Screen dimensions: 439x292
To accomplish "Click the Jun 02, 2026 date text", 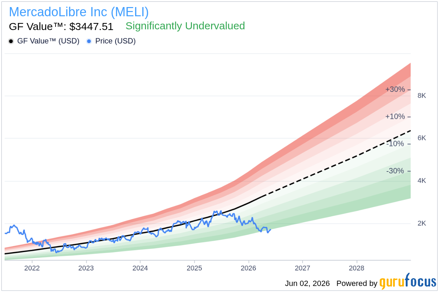I will pos(307,284).
